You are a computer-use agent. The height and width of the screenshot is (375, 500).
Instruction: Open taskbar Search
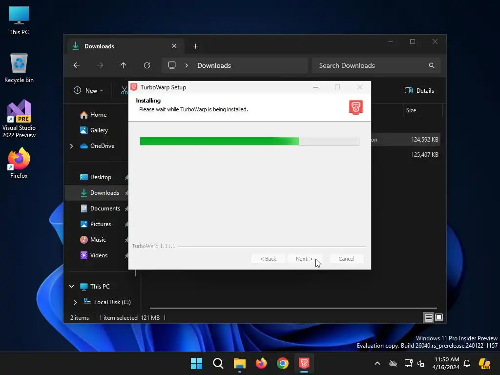pyautogui.click(x=218, y=363)
